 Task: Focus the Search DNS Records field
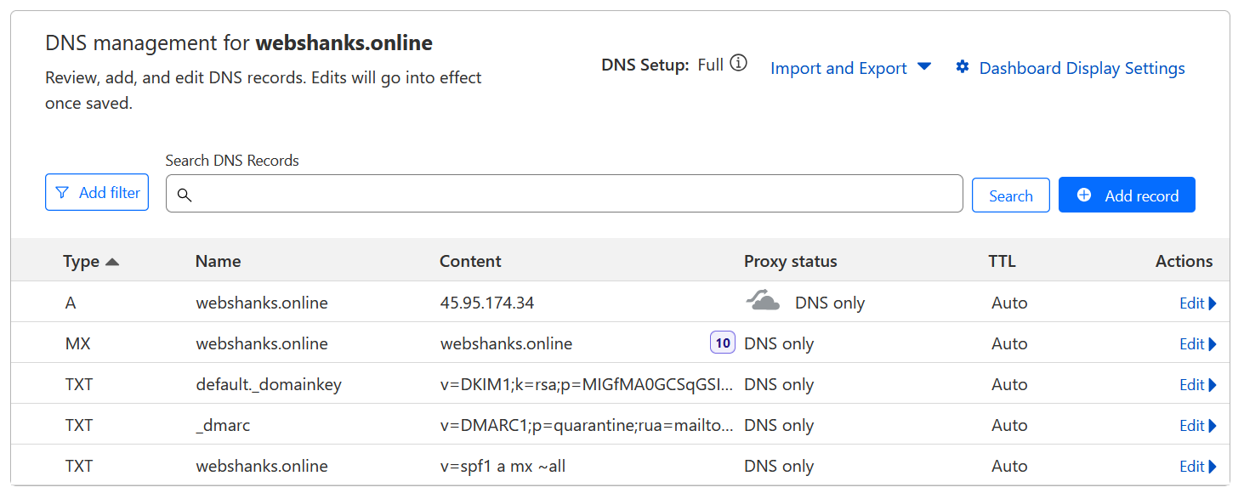[565, 194]
